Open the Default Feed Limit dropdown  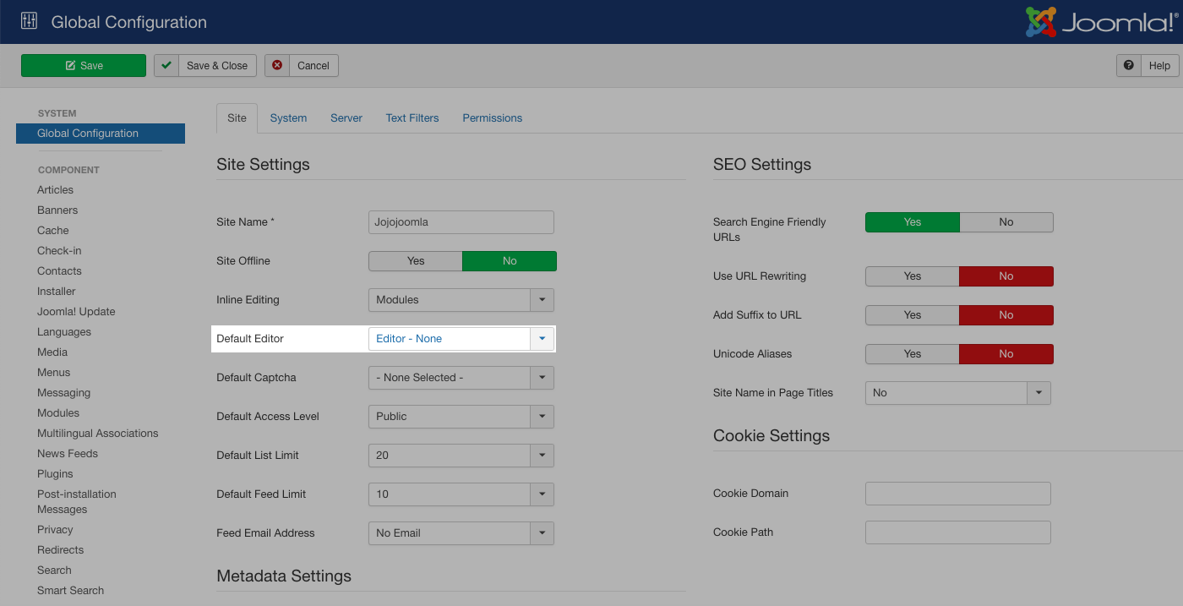(461, 494)
